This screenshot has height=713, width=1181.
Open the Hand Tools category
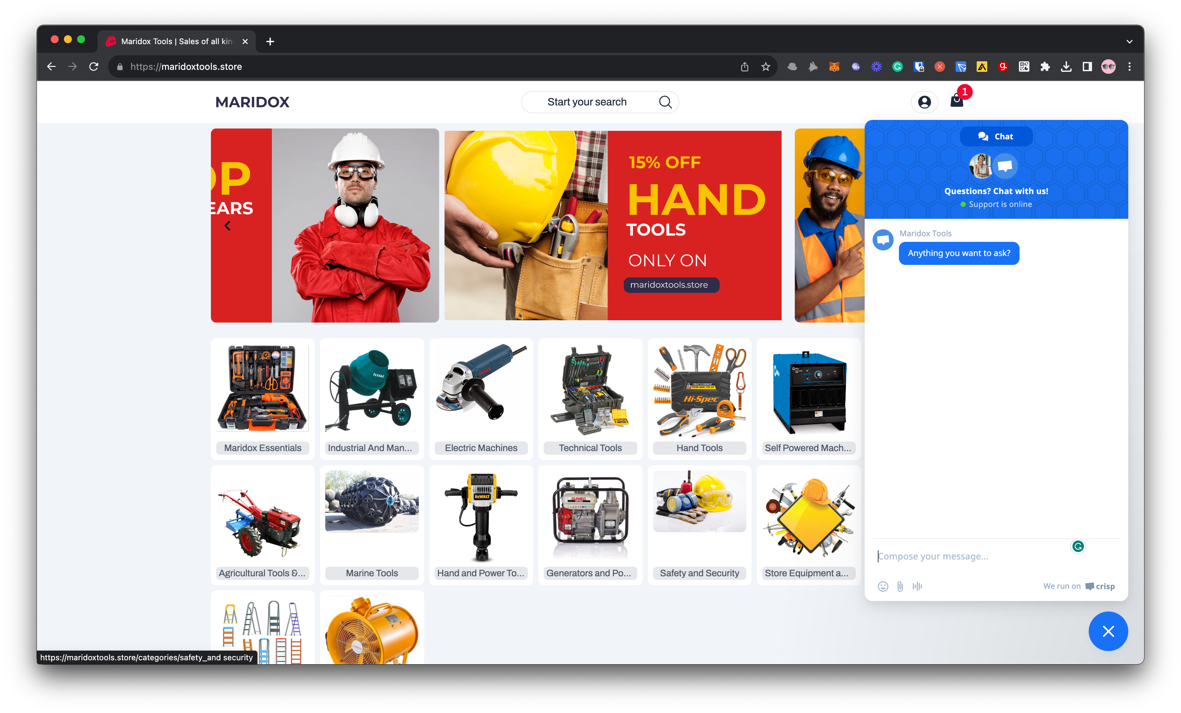pyautogui.click(x=699, y=399)
